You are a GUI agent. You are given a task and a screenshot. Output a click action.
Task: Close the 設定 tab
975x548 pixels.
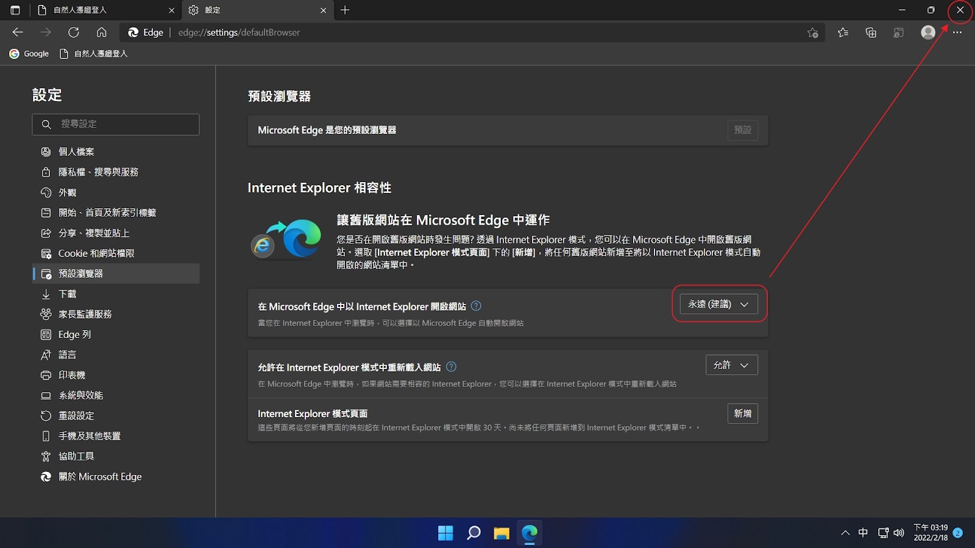(323, 10)
